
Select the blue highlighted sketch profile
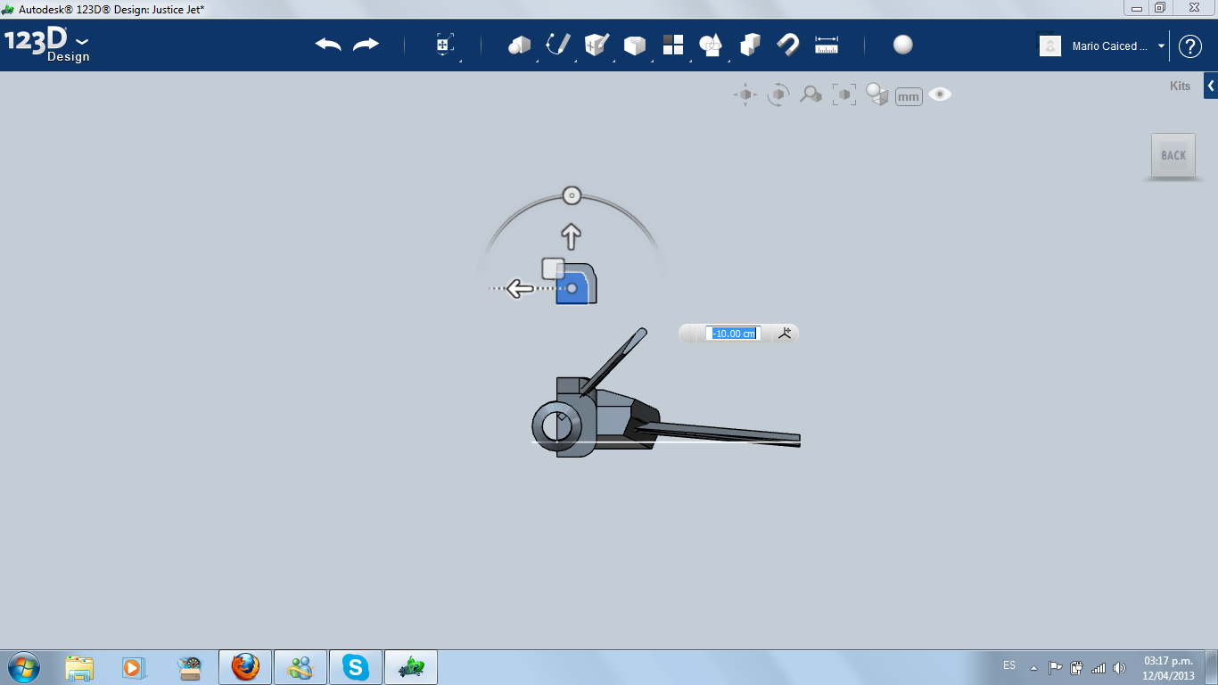click(572, 287)
